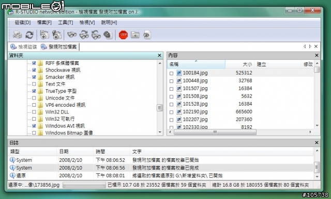This screenshot has height=199, width=331.
Task: Click the file list scroll down arrow
Action: click(x=317, y=126)
